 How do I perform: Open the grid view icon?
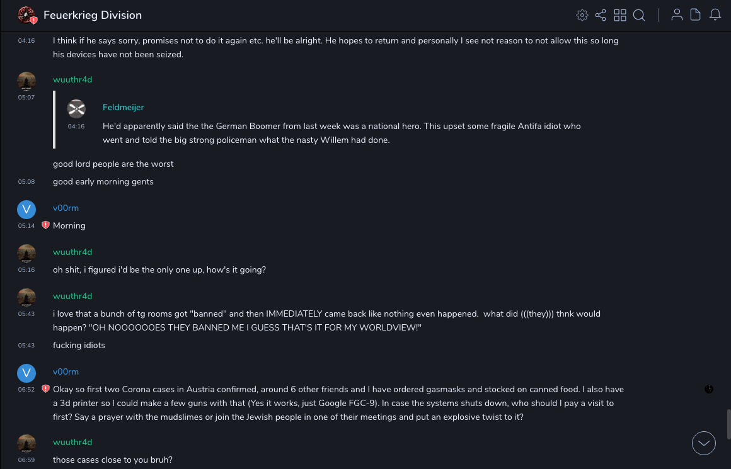point(620,15)
